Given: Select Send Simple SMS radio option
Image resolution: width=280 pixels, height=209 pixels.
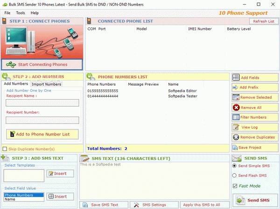Looking at the screenshot, I should click(x=234, y=166).
